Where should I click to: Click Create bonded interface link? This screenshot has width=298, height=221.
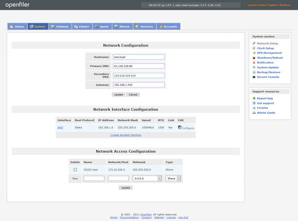click(126, 135)
